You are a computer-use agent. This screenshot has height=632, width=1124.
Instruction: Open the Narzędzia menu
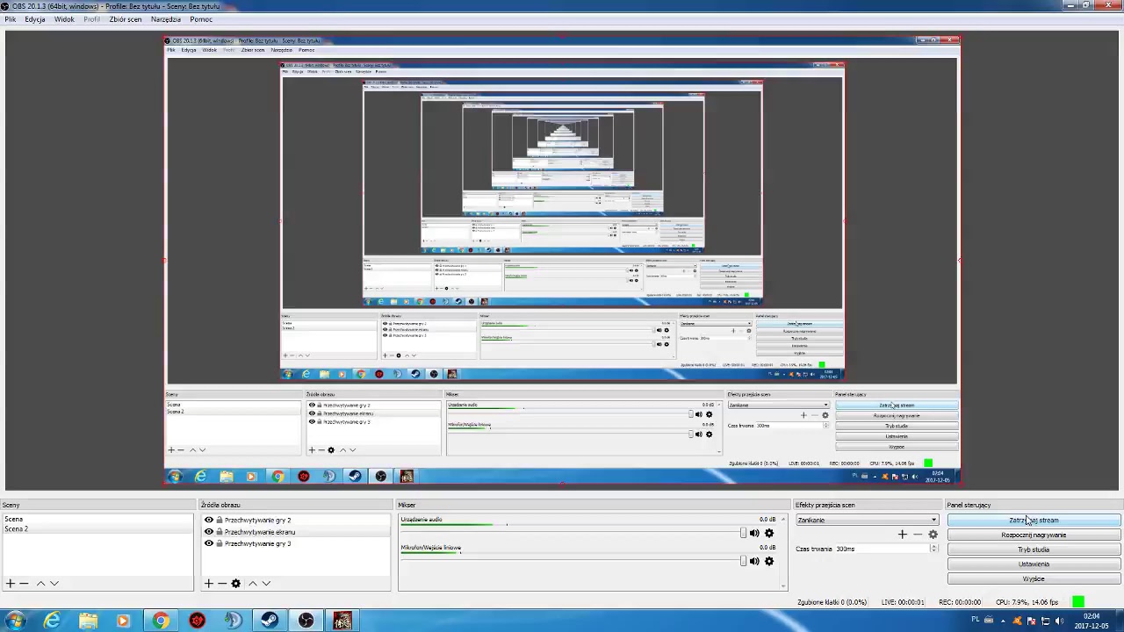(x=166, y=19)
